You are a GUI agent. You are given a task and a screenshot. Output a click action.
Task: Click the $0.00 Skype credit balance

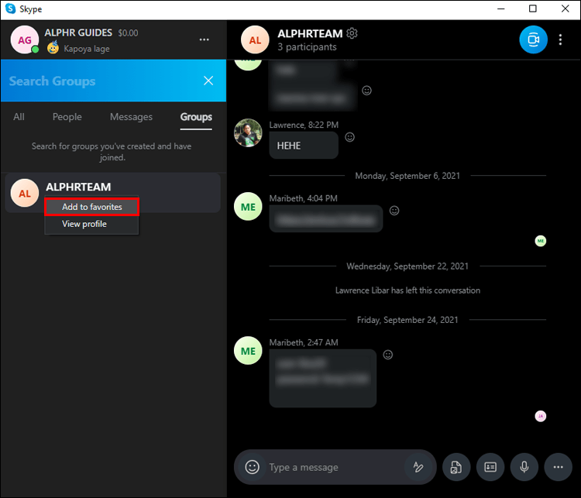click(128, 33)
